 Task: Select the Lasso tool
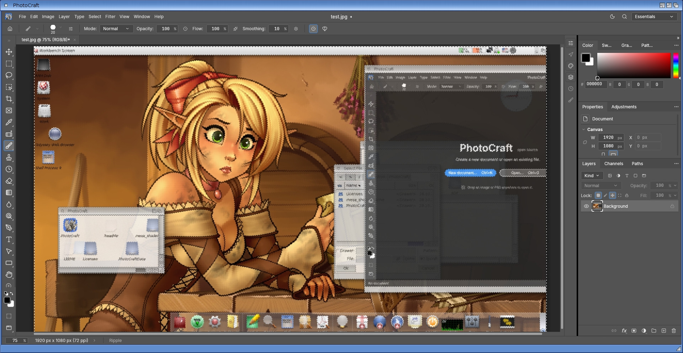(9, 76)
